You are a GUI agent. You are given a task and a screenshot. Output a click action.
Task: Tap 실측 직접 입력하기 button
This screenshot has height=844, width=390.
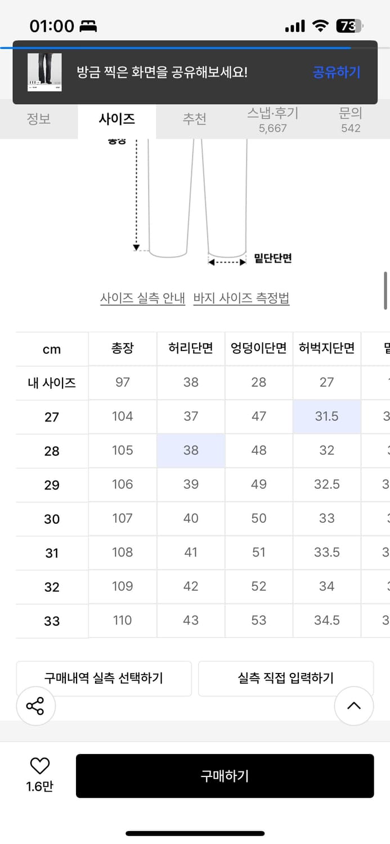(286, 678)
